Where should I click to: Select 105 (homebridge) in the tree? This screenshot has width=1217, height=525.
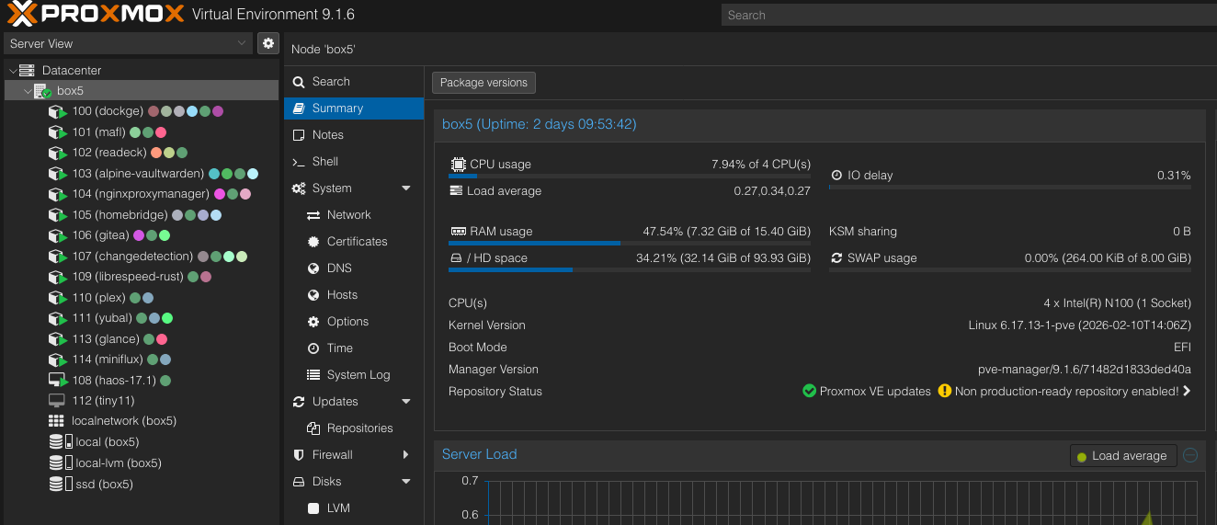(142, 215)
